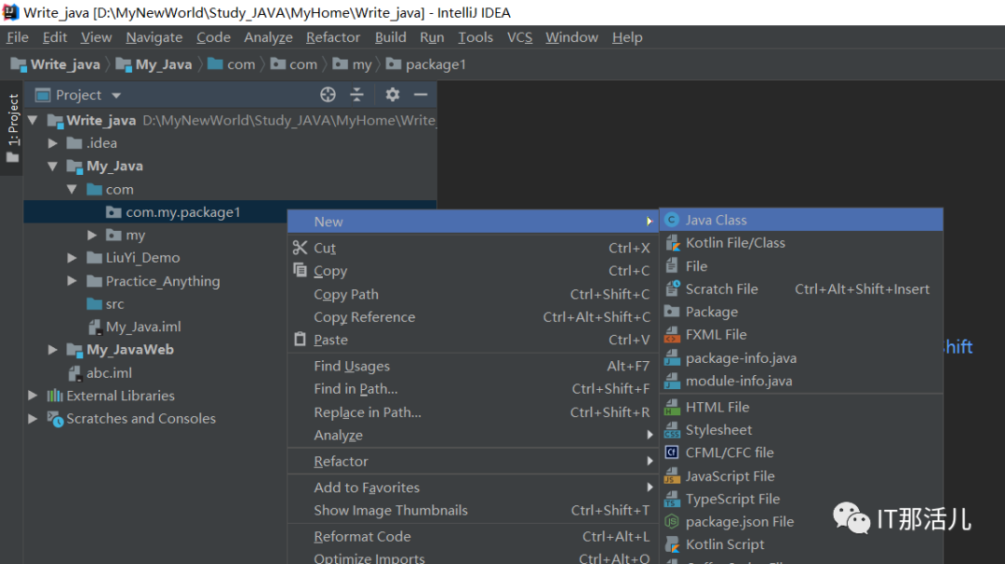Collapse the My_Java module node
Viewport: 1005px width, 564px height.
click(x=52, y=166)
